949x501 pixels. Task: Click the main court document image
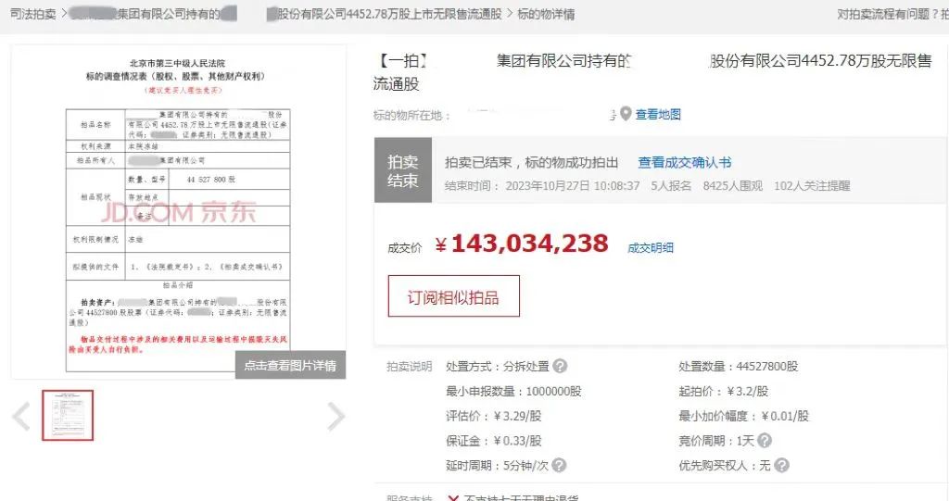coord(178,204)
